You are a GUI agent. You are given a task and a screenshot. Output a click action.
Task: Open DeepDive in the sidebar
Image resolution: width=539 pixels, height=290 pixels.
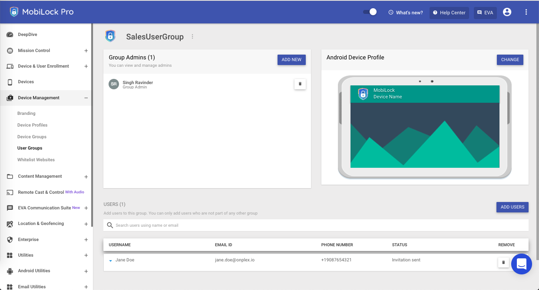(27, 35)
